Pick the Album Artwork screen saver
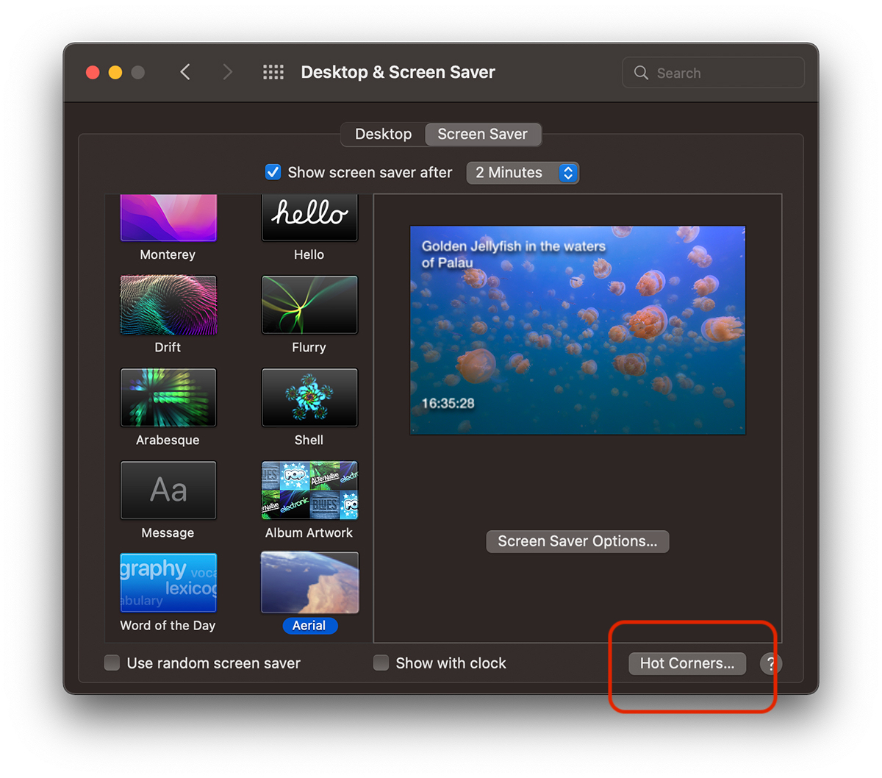 [309, 490]
